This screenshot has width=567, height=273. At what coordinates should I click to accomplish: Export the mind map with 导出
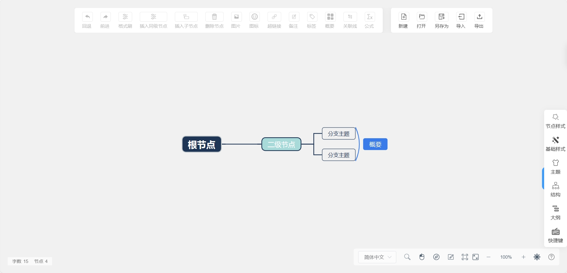tap(480, 17)
